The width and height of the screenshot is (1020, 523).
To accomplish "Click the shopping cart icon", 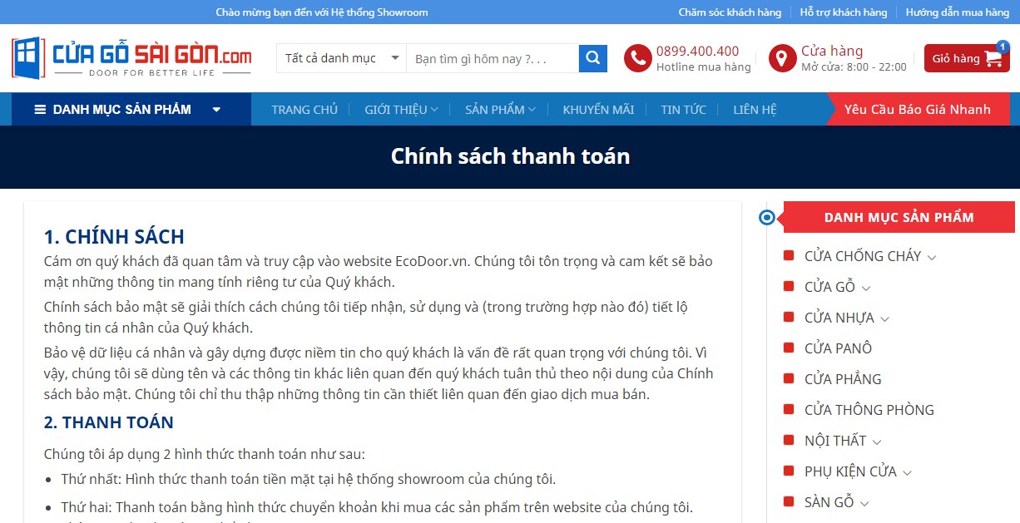I will pyautogui.click(x=993, y=59).
